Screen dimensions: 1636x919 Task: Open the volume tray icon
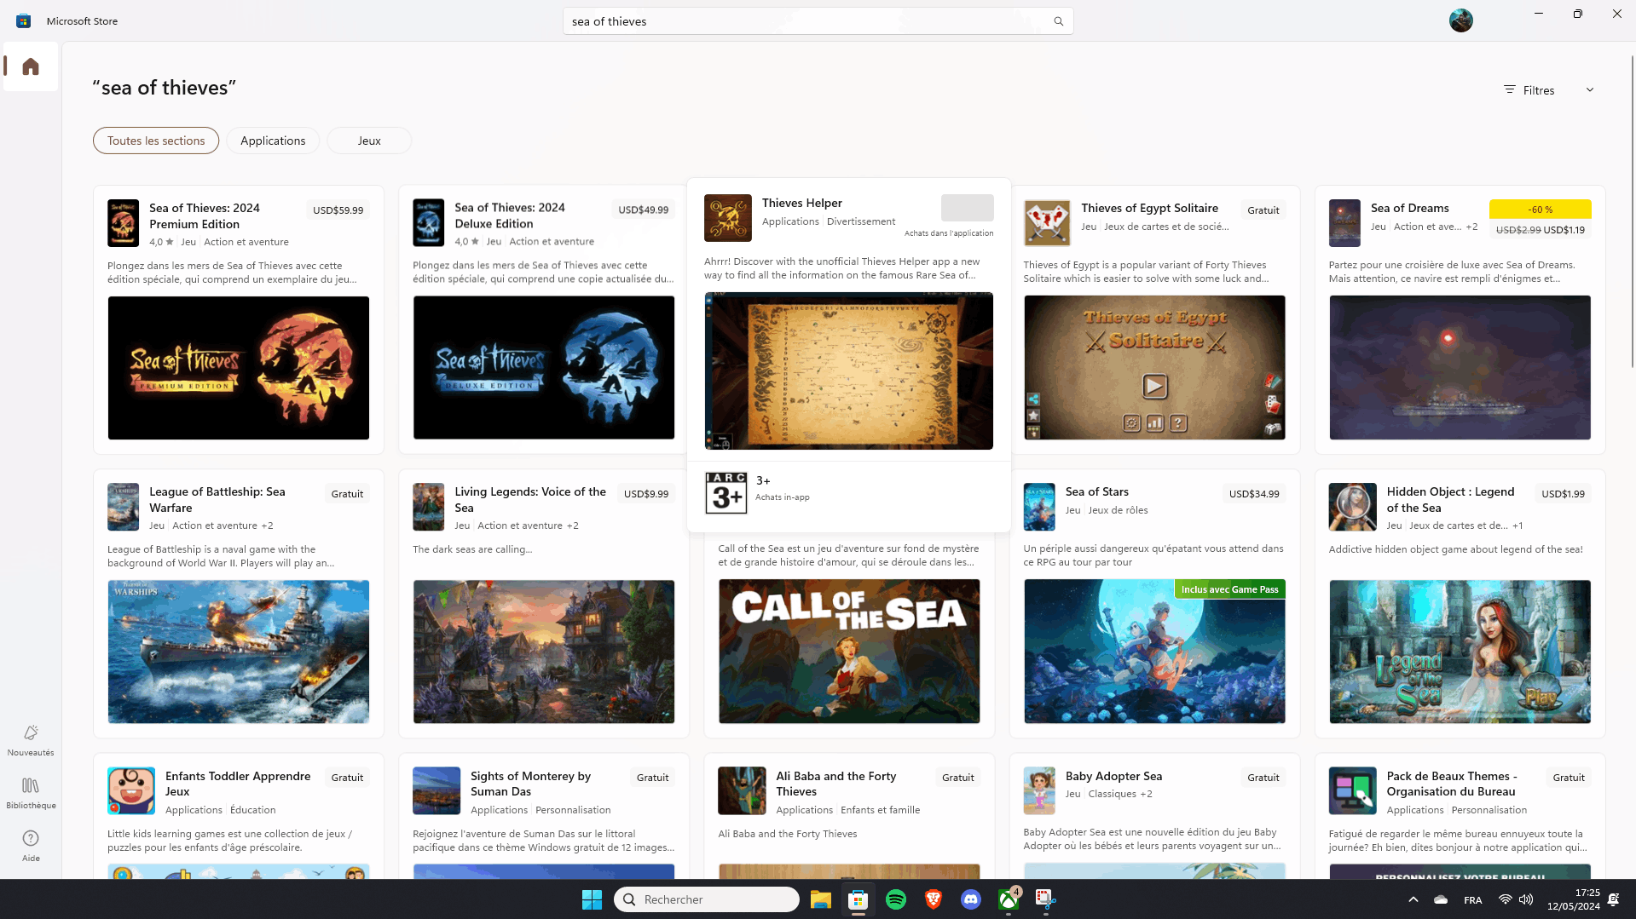[x=1526, y=899]
